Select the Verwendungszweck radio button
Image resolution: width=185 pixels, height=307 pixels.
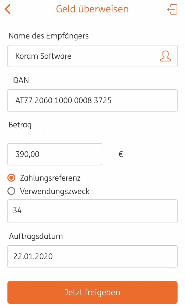click(x=11, y=191)
